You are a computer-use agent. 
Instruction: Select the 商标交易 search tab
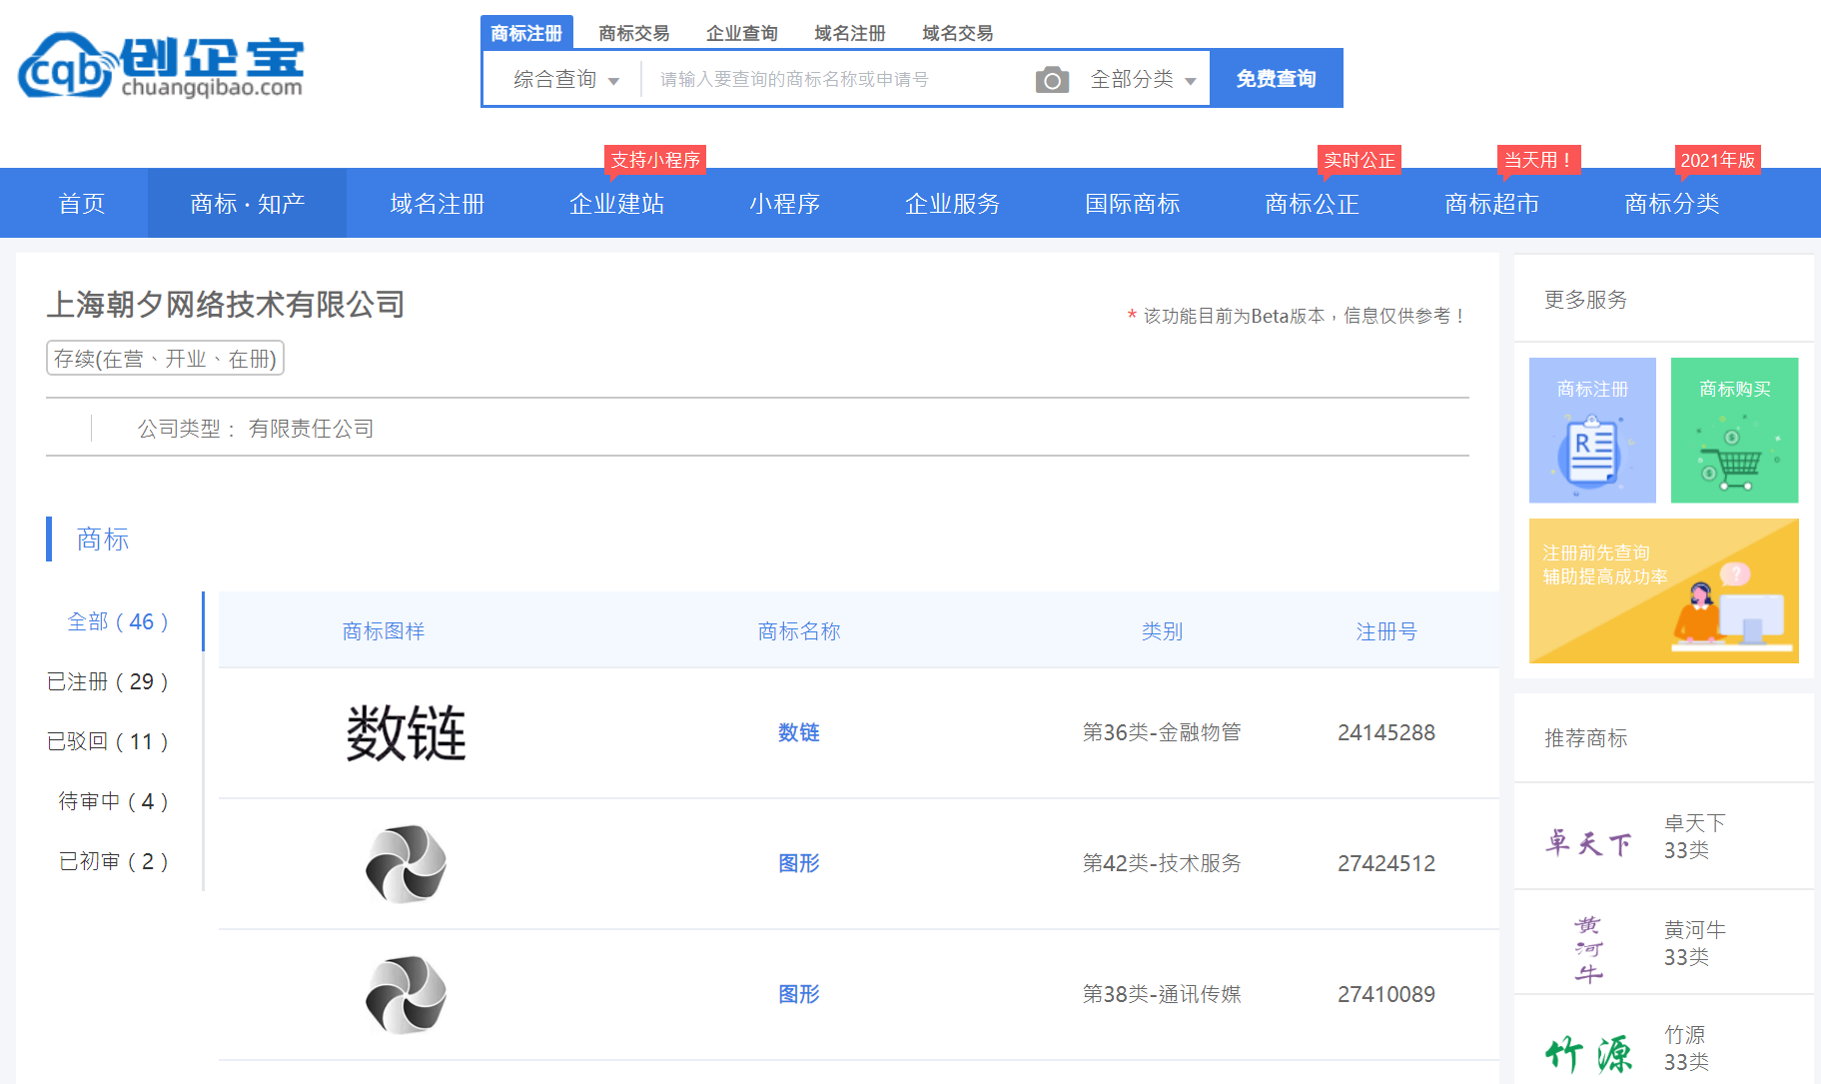634,33
